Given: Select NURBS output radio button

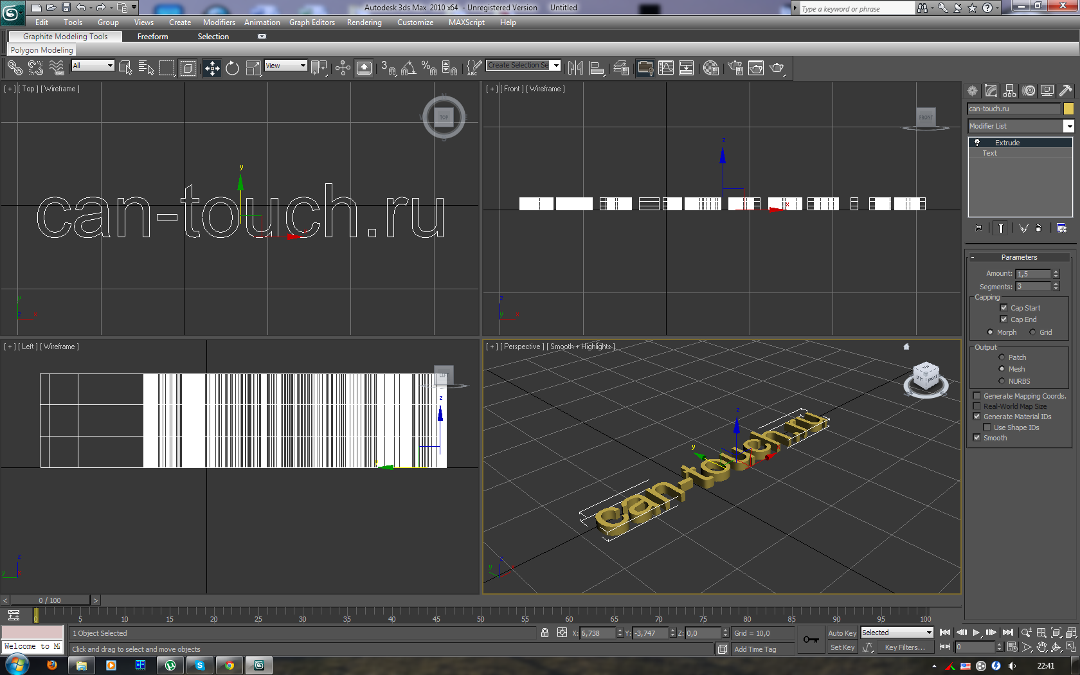Looking at the screenshot, I should pyautogui.click(x=1002, y=381).
